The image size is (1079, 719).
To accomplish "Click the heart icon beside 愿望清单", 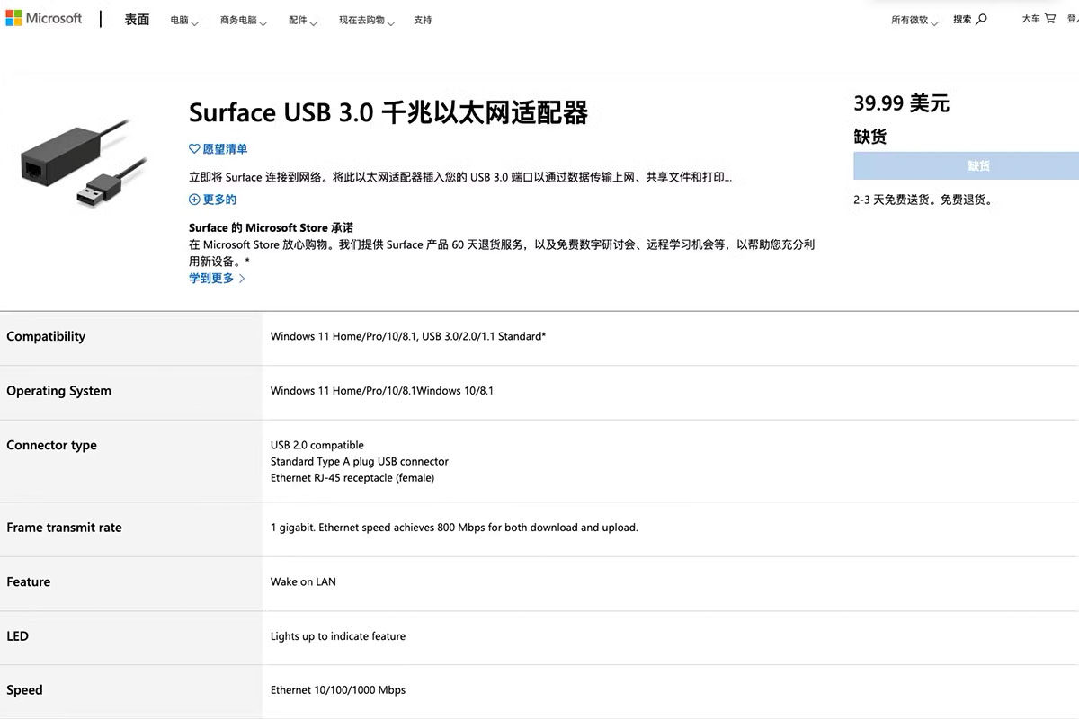I will click(194, 149).
